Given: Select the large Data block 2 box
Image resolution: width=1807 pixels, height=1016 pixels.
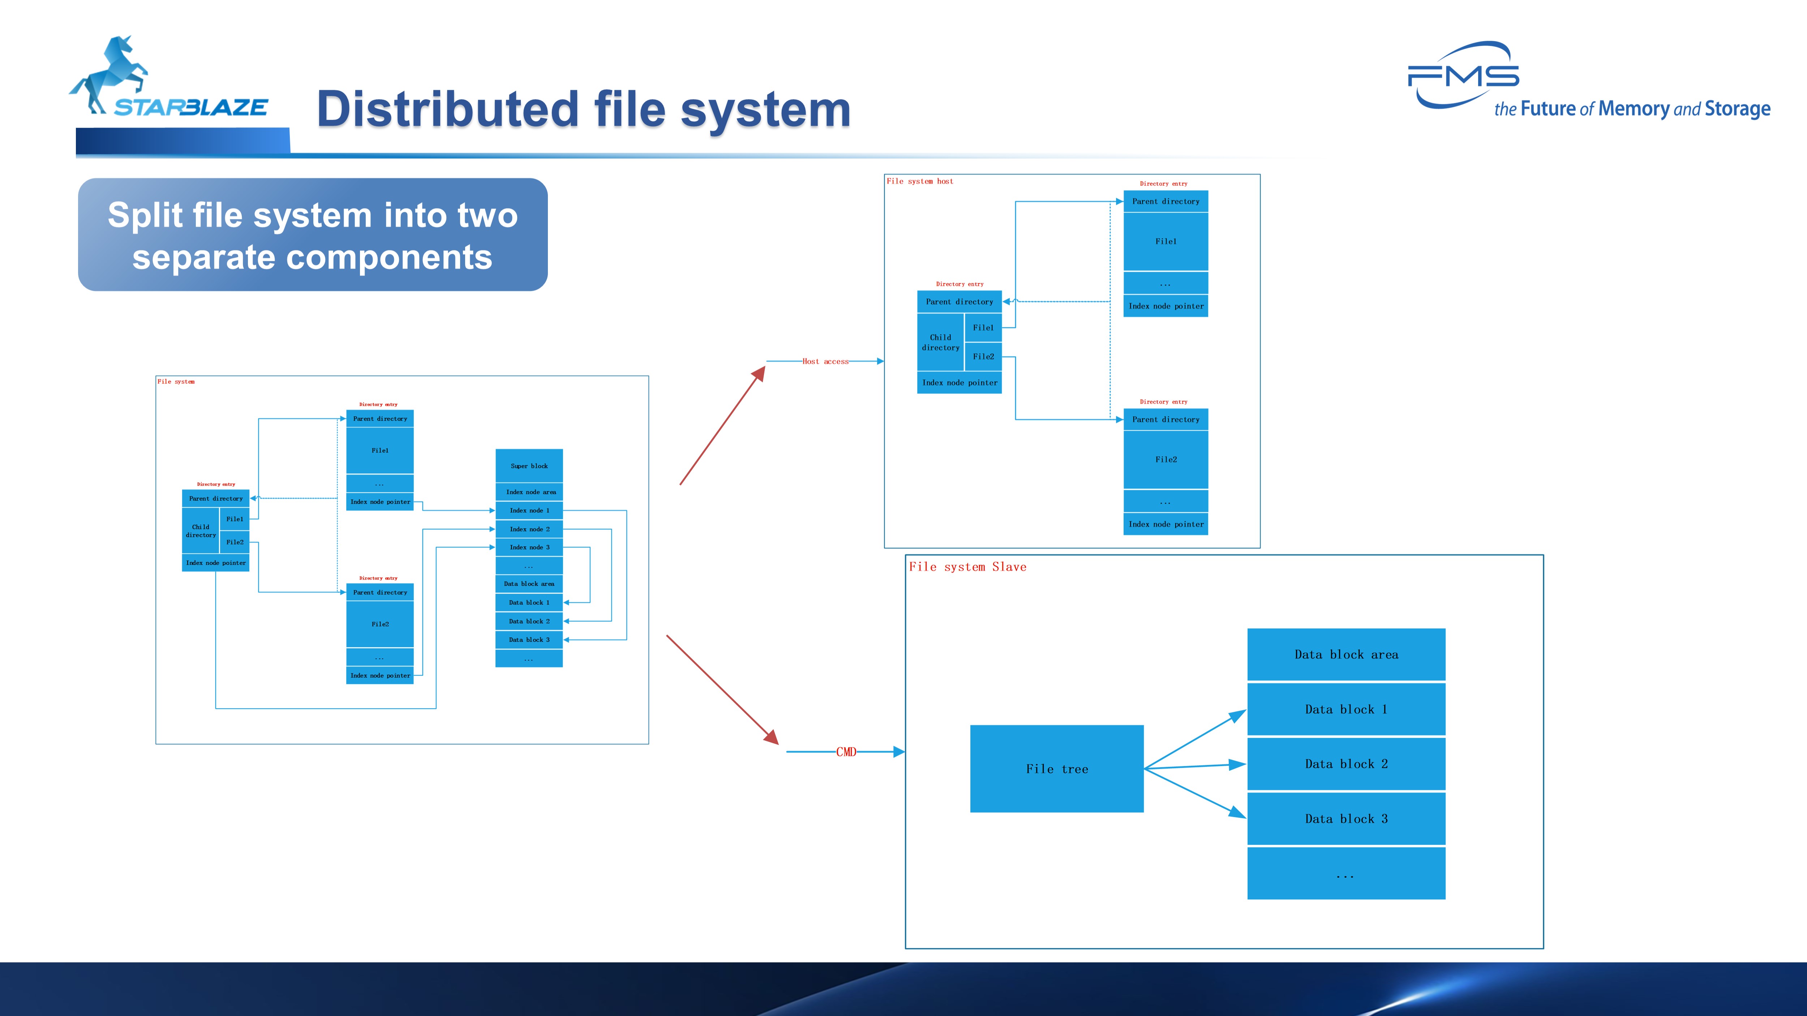Looking at the screenshot, I should [1345, 763].
